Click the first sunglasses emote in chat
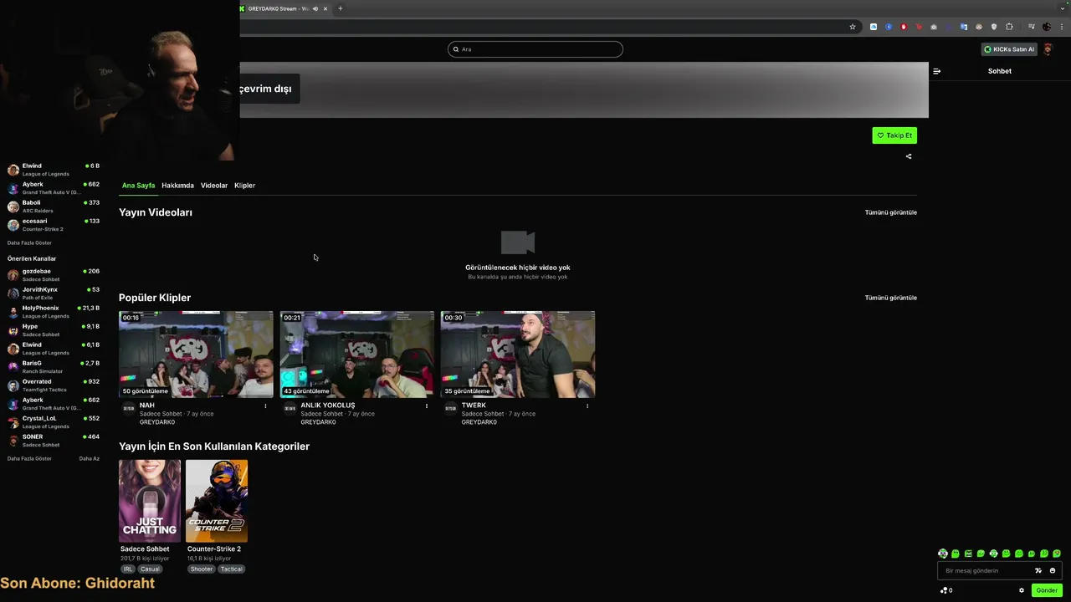This screenshot has height=602, width=1071. pos(943,554)
